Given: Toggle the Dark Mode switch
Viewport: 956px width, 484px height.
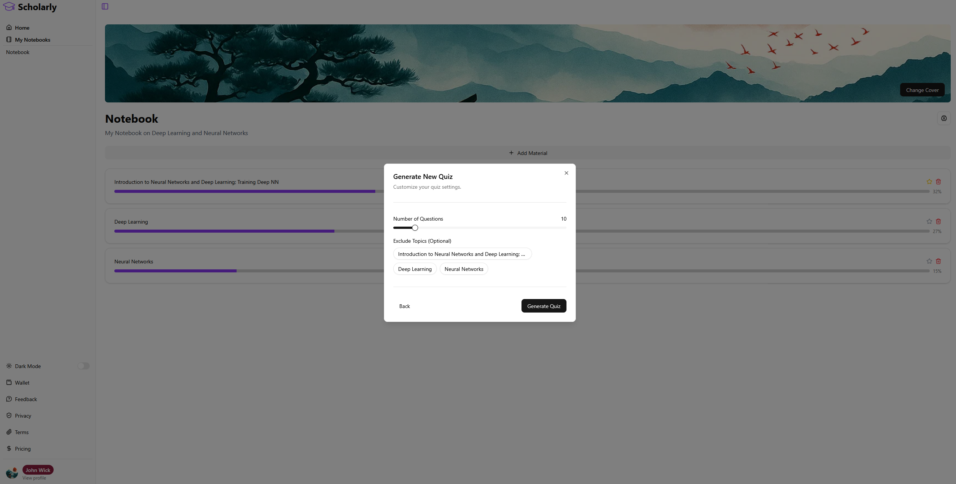Looking at the screenshot, I should coord(83,366).
